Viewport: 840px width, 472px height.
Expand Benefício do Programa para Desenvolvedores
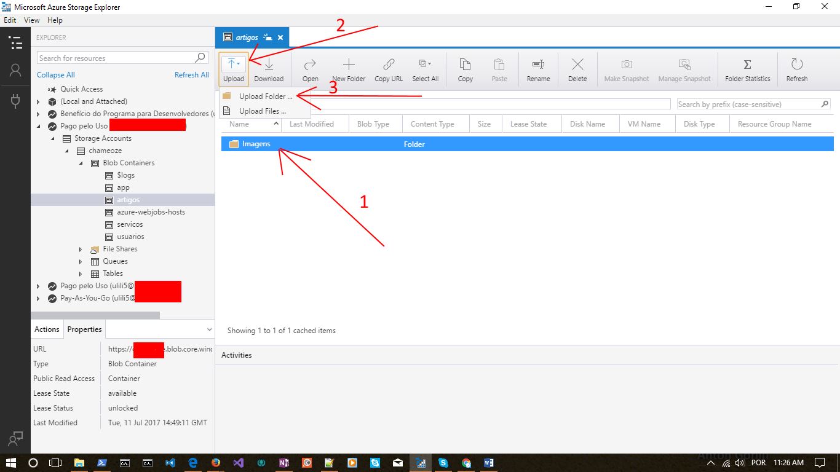(38, 114)
